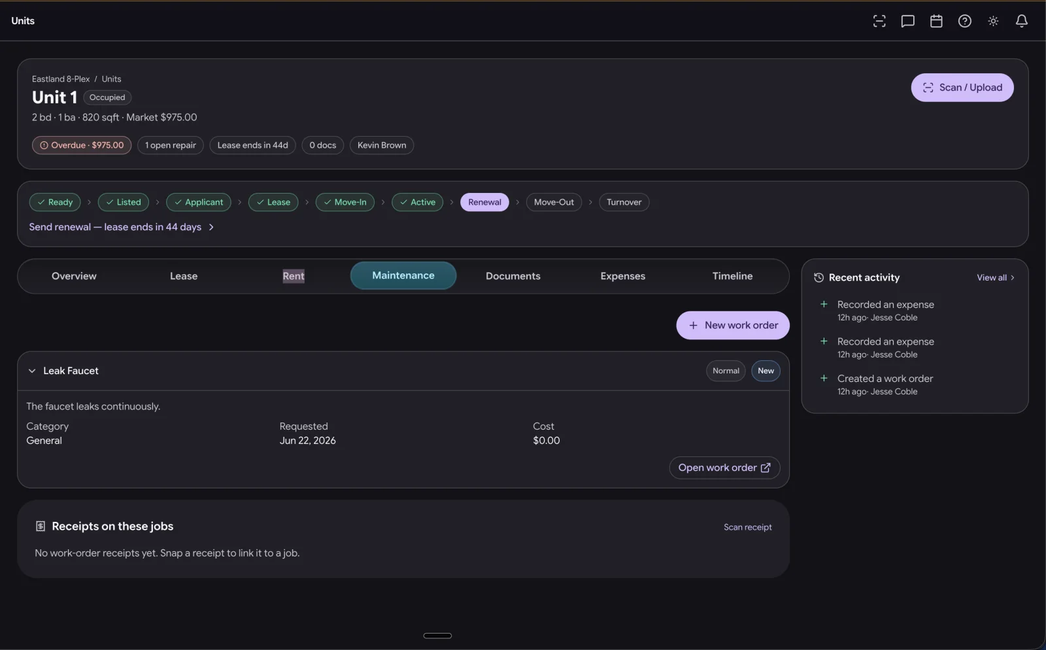Click the Jun 22, 2026 requested date
The height and width of the screenshot is (650, 1046).
pos(307,441)
